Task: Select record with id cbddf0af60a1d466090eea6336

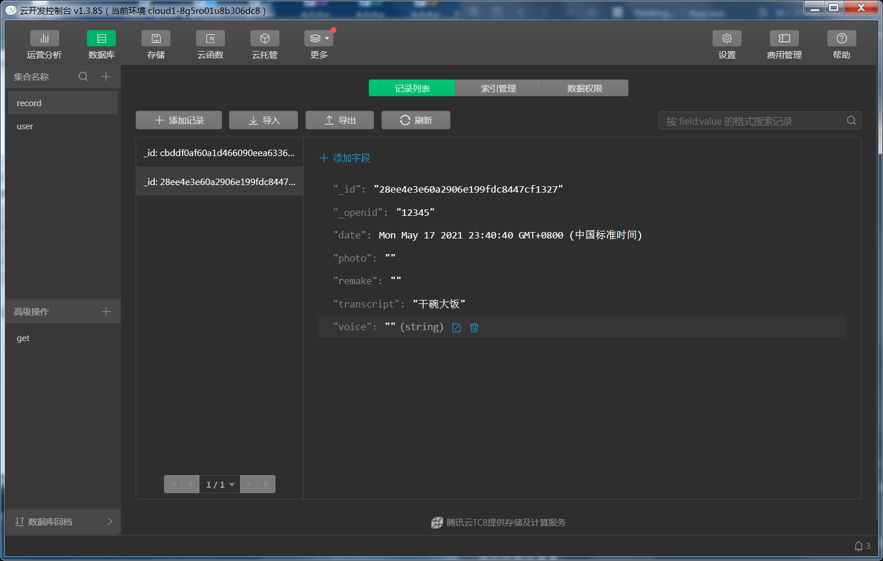Action: coord(219,153)
